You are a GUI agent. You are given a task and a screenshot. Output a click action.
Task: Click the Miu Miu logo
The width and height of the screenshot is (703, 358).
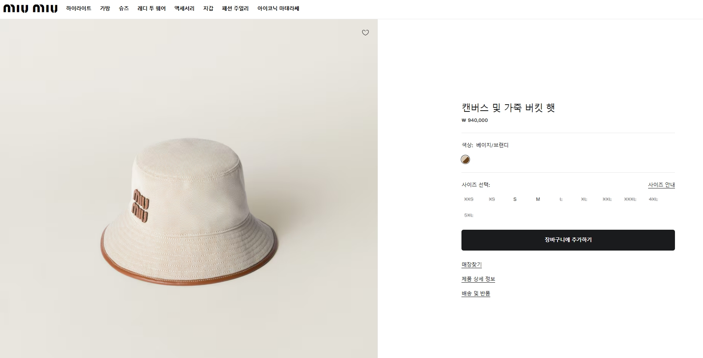pyautogui.click(x=30, y=8)
